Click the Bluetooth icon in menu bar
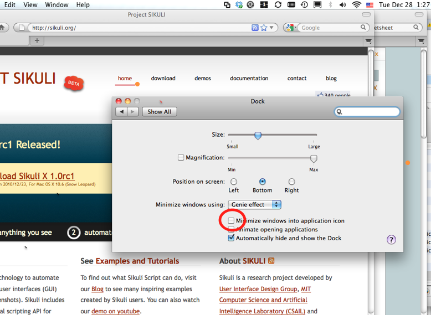Viewport: 431px width, 315px height. [x=331, y=5]
